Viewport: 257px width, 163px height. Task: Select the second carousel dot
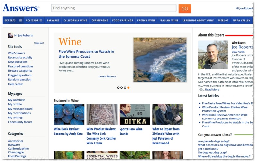(x=122, y=88)
